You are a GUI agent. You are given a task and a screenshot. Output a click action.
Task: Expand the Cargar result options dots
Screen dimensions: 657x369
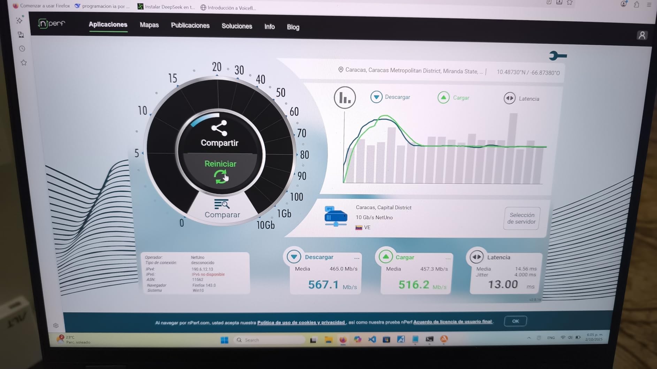[448, 258]
